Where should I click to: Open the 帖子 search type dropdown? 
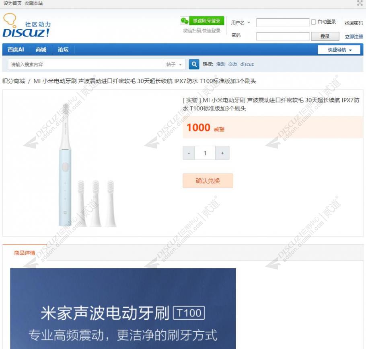[174, 64]
